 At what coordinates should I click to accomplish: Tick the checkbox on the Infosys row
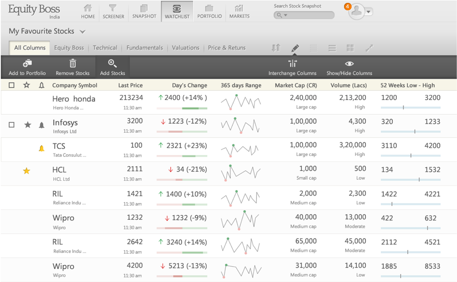(x=12, y=125)
